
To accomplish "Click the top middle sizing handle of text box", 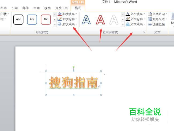I will coord(73,71).
